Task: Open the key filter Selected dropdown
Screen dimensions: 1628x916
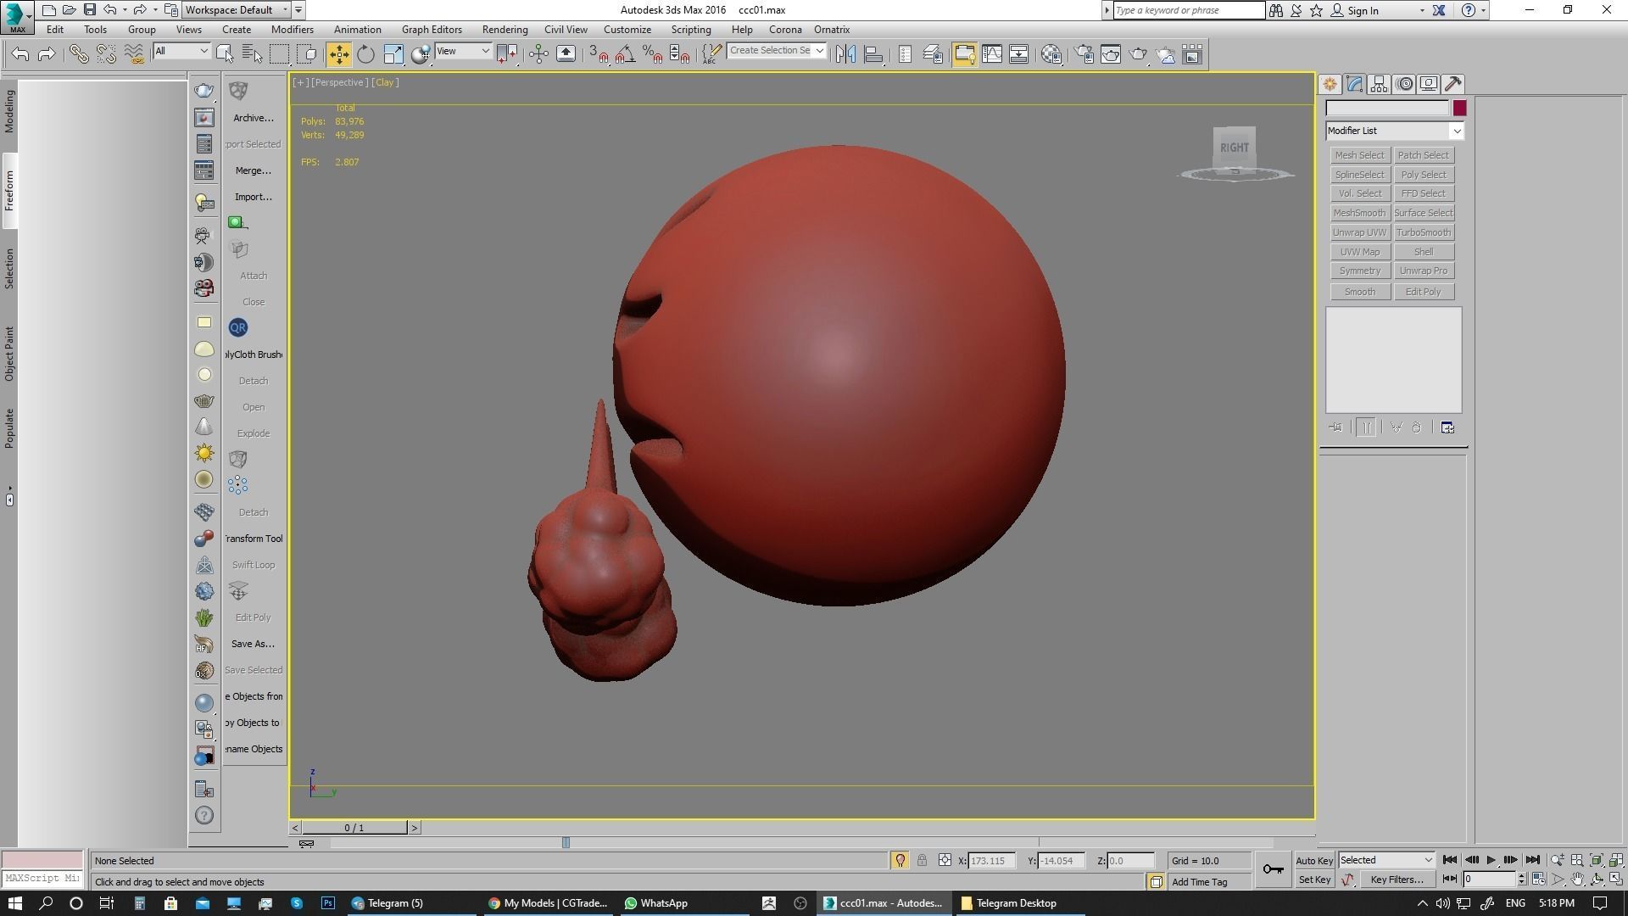Action: (1386, 860)
